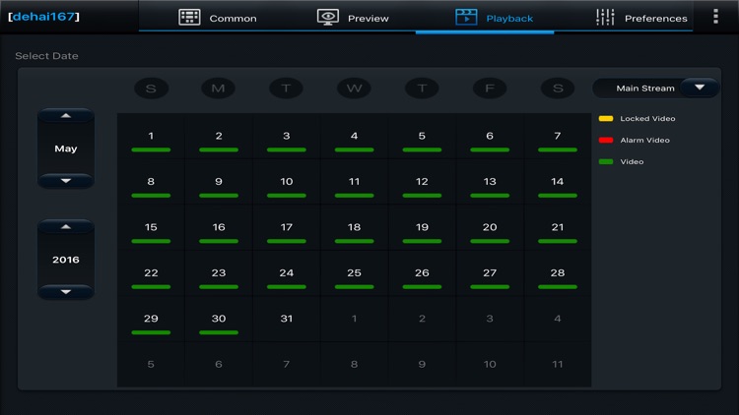Select May 29 on the calendar
The height and width of the screenshot is (415, 739).
151,319
